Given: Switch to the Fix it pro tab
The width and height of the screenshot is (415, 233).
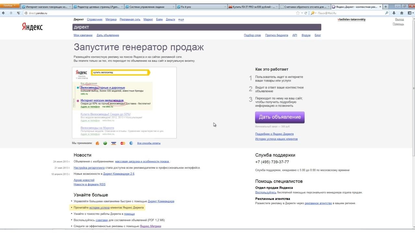Looking at the screenshot, I should coord(202,7).
